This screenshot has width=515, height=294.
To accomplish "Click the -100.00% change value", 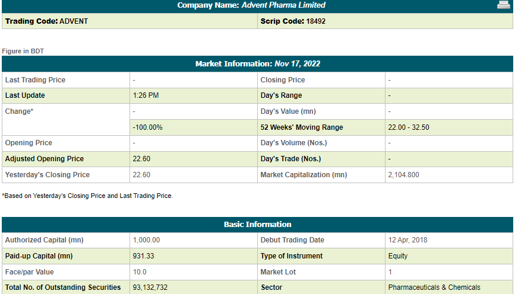I will [x=147, y=127].
